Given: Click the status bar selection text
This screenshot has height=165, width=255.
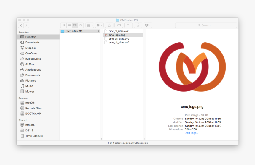Looking at the screenshot, I should (128, 143).
